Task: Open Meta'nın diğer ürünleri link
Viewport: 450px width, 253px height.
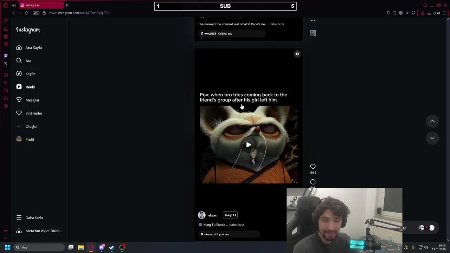Action: click(x=39, y=231)
